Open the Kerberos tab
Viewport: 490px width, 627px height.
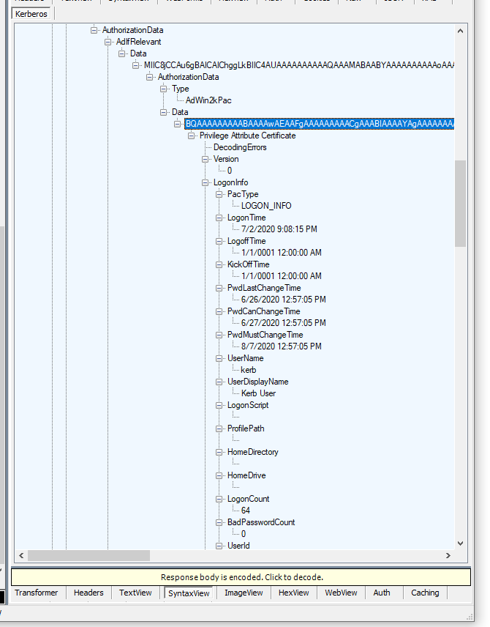pyautogui.click(x=31, y=14)
